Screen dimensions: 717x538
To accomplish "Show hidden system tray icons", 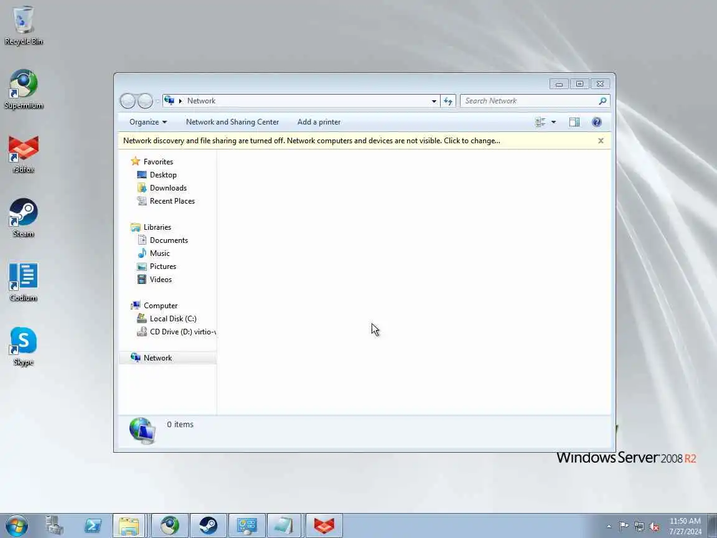I will coord(609,526).
